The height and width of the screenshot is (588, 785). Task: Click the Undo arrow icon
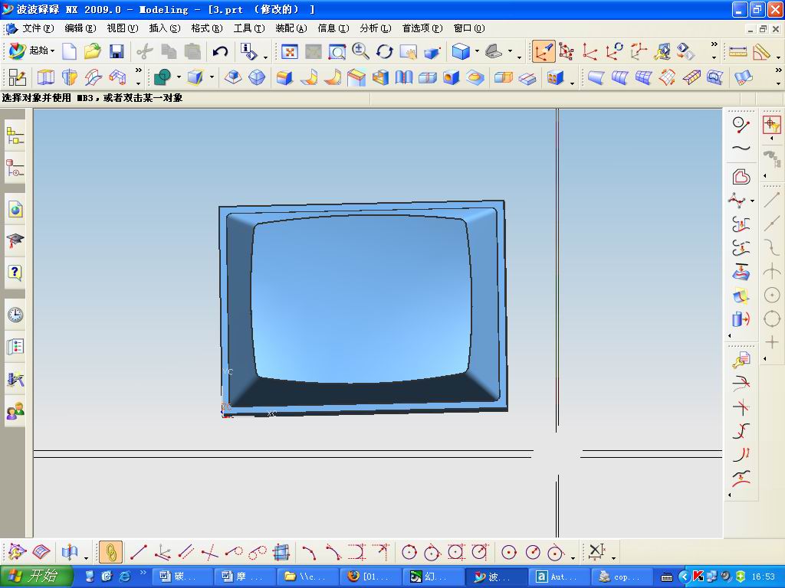click(220, 51)
